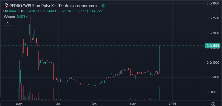Click the 2025 label on time axis

point(173,104)
